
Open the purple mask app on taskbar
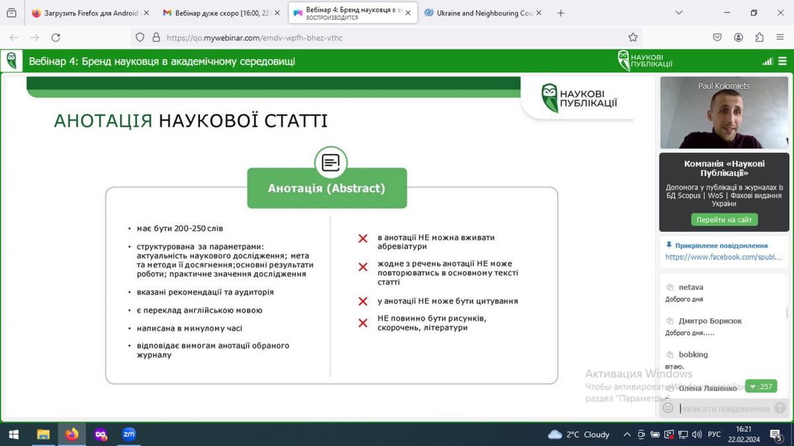click(x=101, y=435)
